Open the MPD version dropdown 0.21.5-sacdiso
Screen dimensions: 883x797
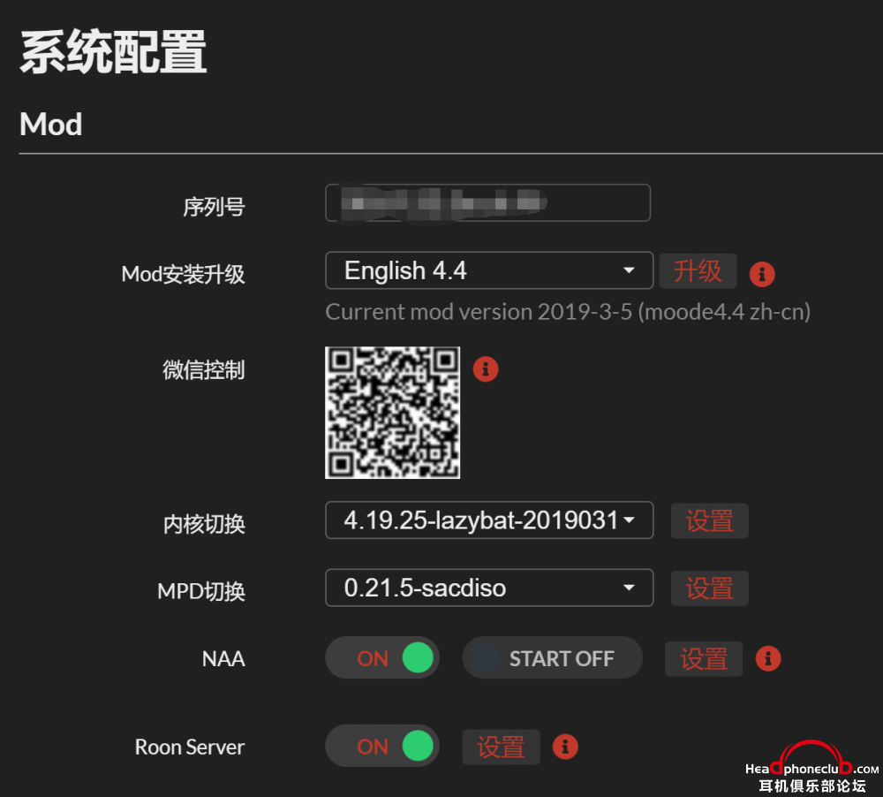point(489,588)
